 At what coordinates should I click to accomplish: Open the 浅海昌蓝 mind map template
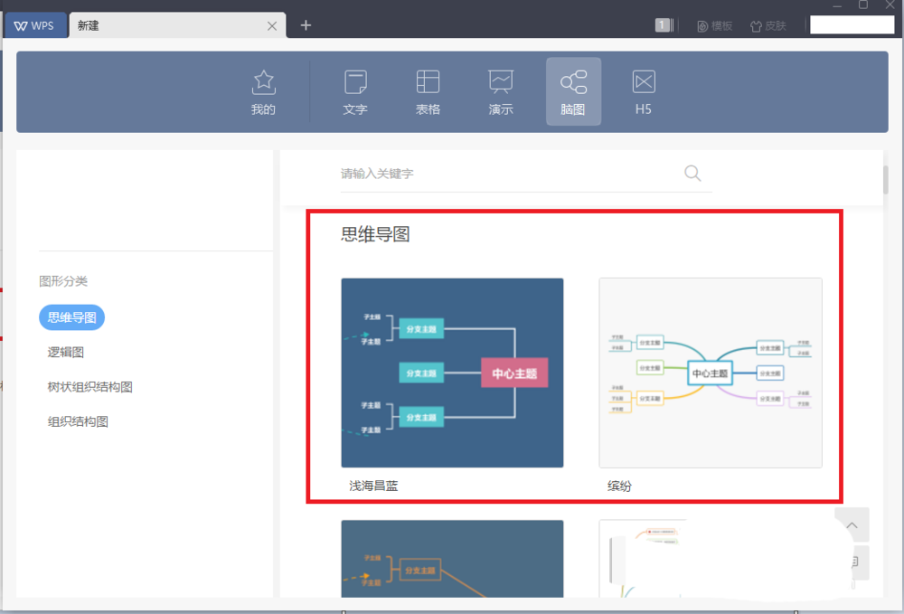pyautogui.click(x=452, y=373)
